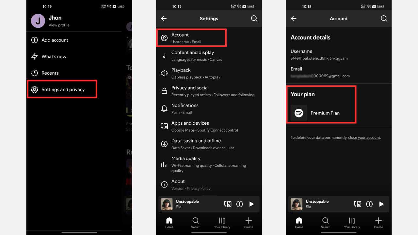The width and height of the screenshot is (418, 235).
Task: Open Media quality via the bars icon
Action: (164, 165)
